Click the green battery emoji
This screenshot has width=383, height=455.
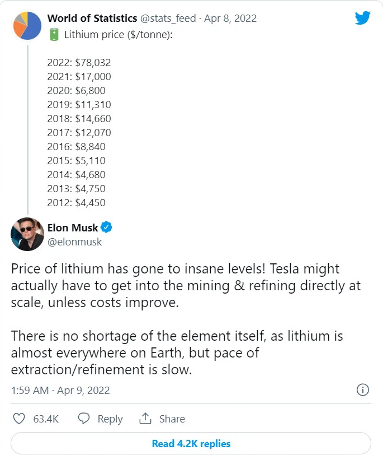(54, 34)
